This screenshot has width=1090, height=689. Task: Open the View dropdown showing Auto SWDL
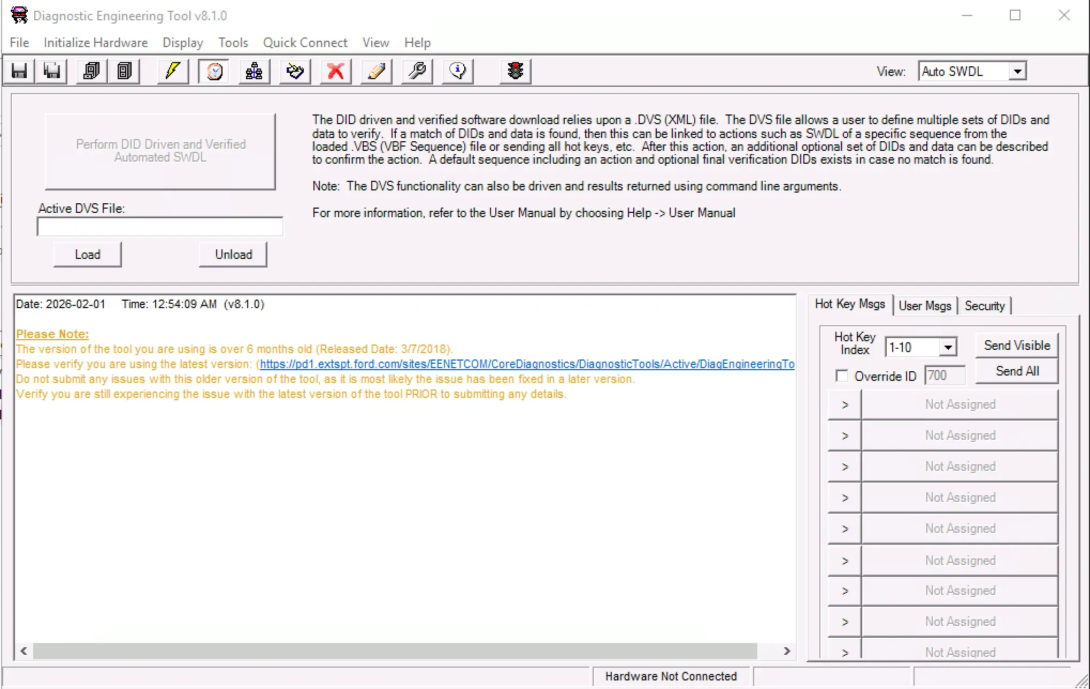tap(1018, 71)
